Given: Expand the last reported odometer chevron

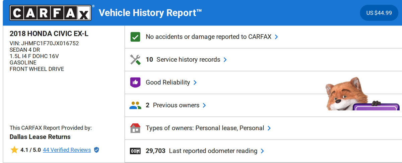Looking at the screenshot, I should pyautogui.click(x=262, y=151).
